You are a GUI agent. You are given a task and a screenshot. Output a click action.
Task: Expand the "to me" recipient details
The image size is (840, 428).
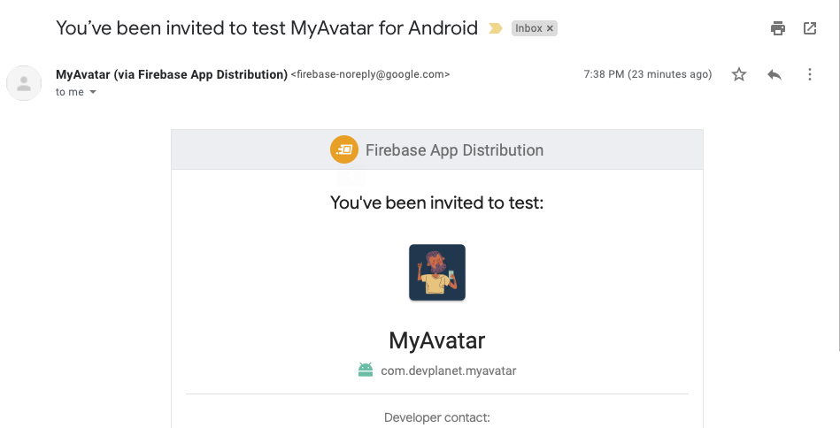(93, 92)
